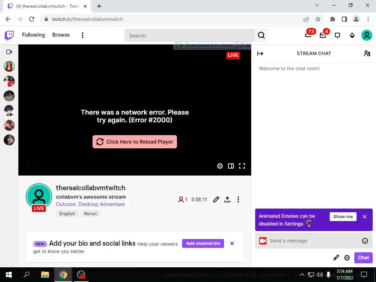Click the Chat send button
Image resolution: width=376 pixels, height=282 pixels.
click(363, 257)
